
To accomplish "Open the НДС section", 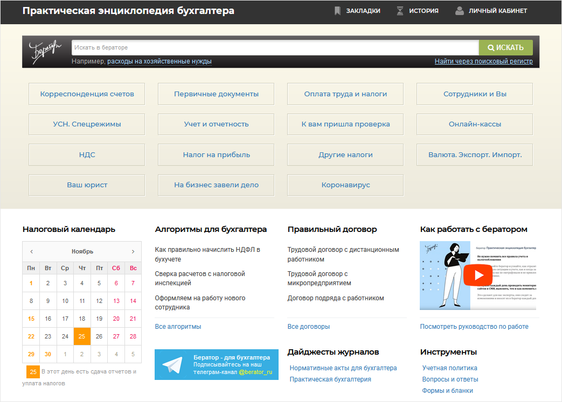I will (x=87, y=154).
